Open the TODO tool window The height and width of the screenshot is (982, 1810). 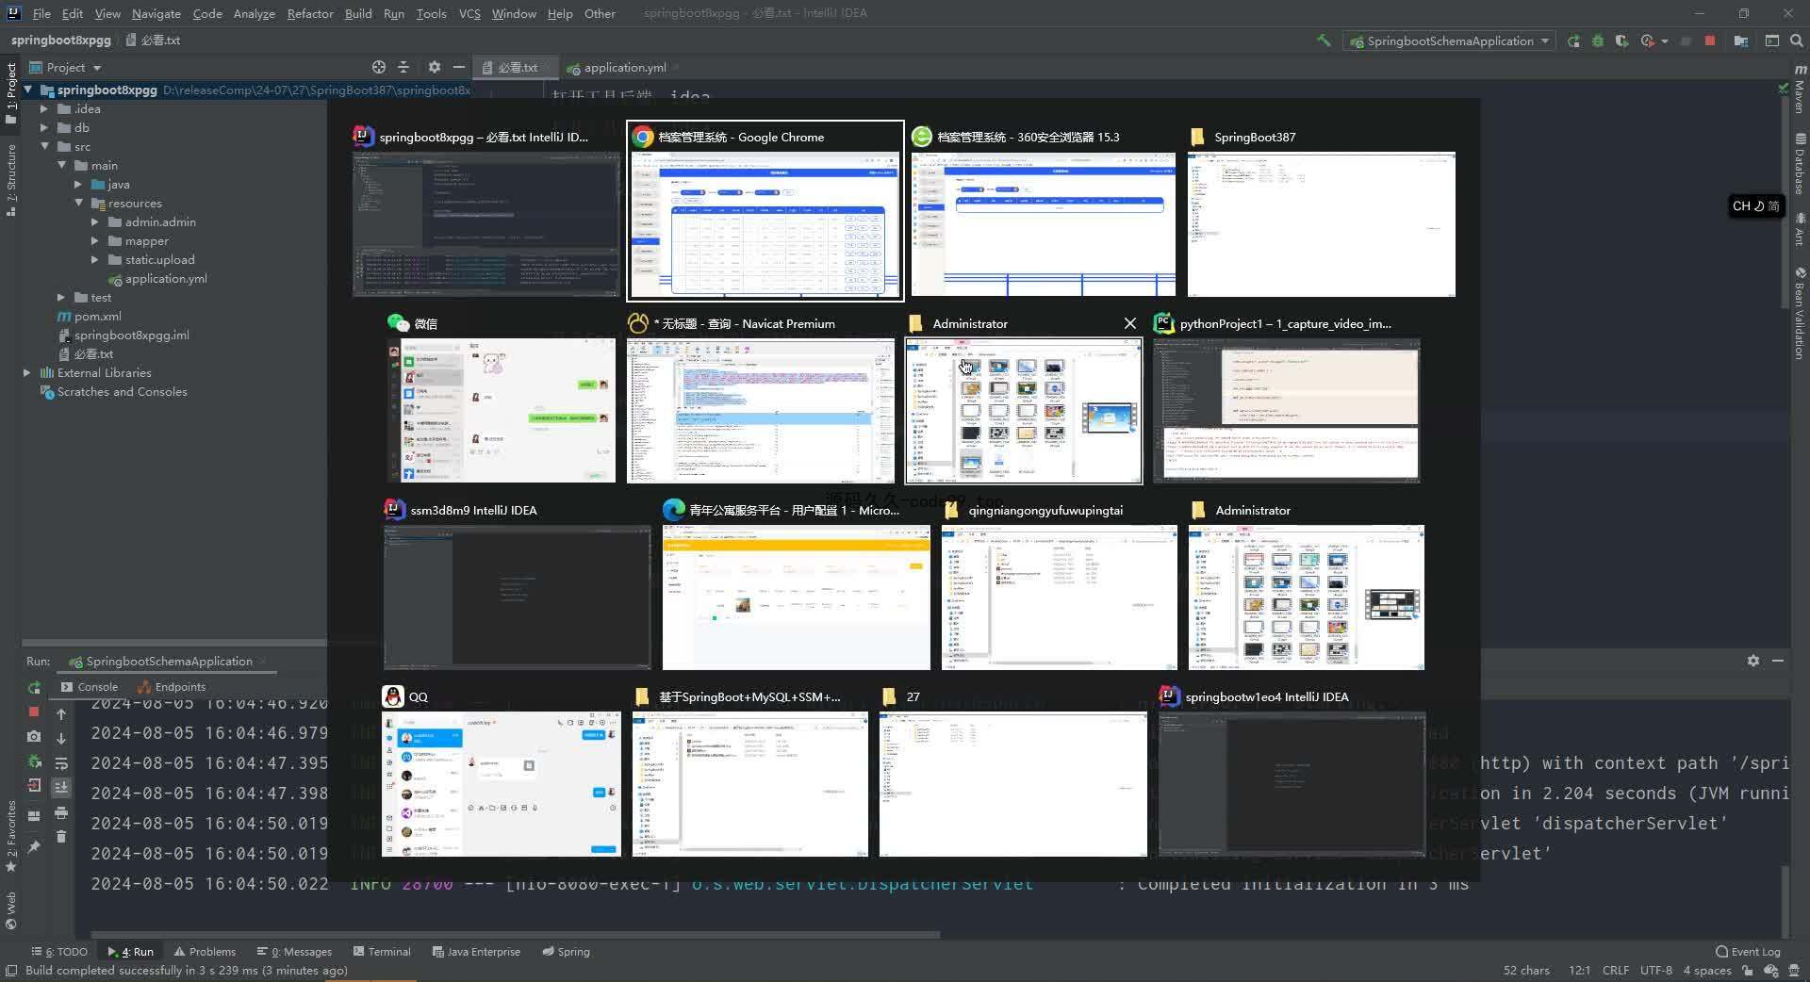point(59,952)
